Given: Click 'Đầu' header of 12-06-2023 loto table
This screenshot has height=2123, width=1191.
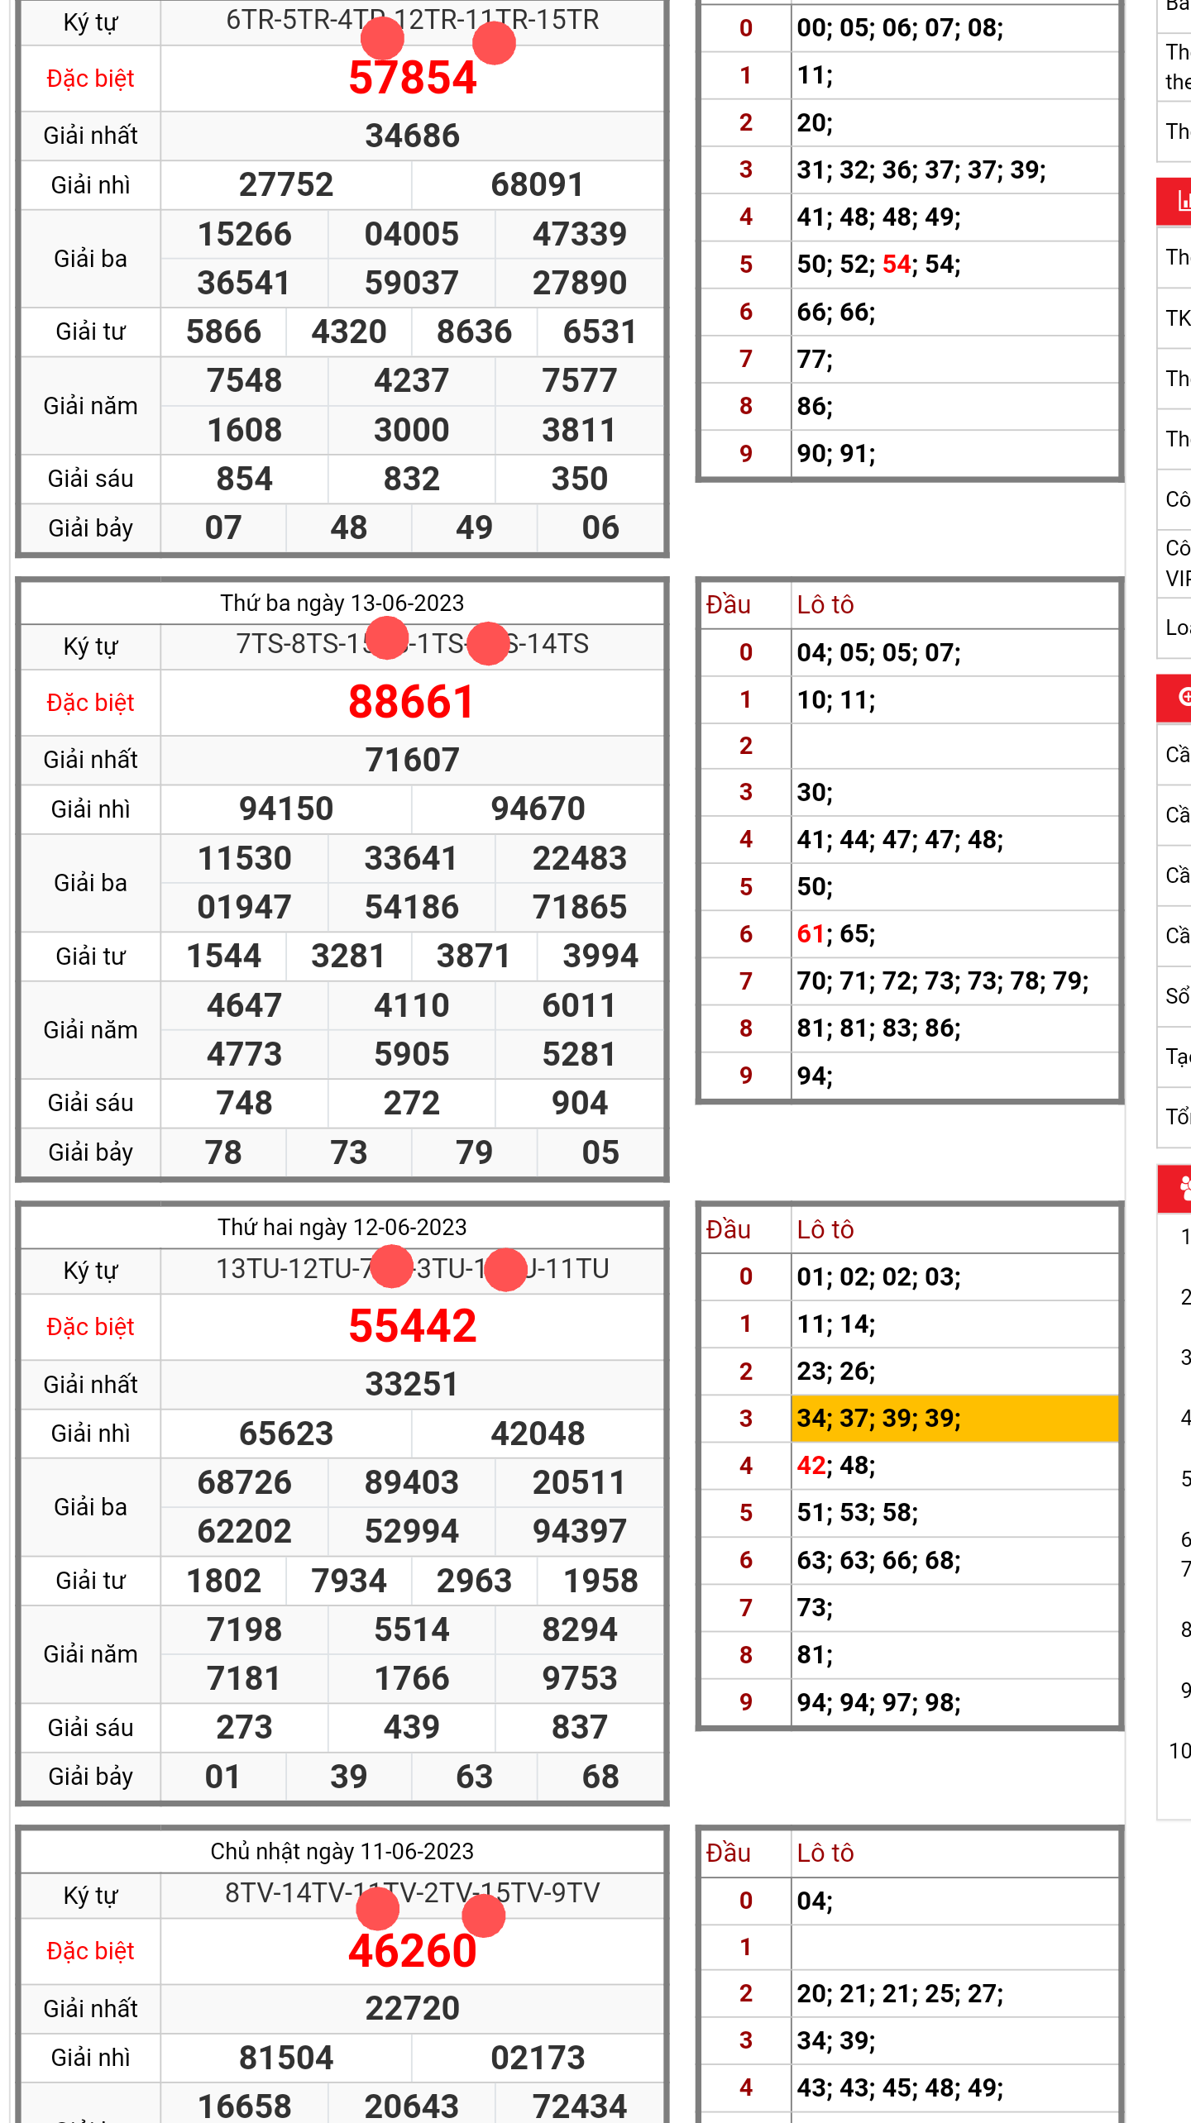Looking at the screenshot, I should pos(728,1229).
